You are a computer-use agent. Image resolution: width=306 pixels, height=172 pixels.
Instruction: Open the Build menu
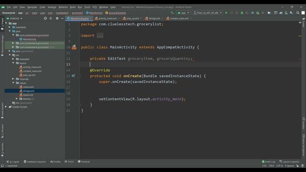[x=73, y=7]
